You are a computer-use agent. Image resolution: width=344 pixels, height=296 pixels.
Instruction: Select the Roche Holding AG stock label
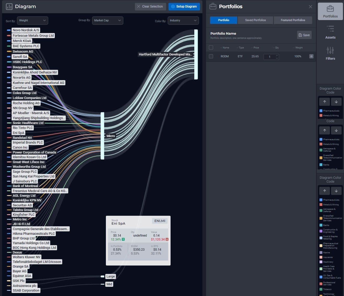click(x=26, y=103)
